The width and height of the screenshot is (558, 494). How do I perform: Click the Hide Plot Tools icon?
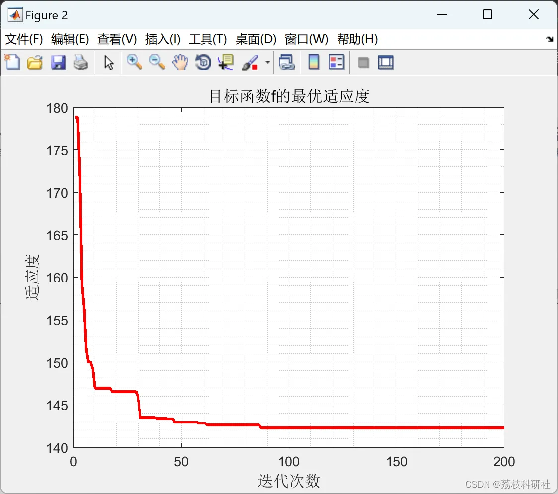(363, 63)
